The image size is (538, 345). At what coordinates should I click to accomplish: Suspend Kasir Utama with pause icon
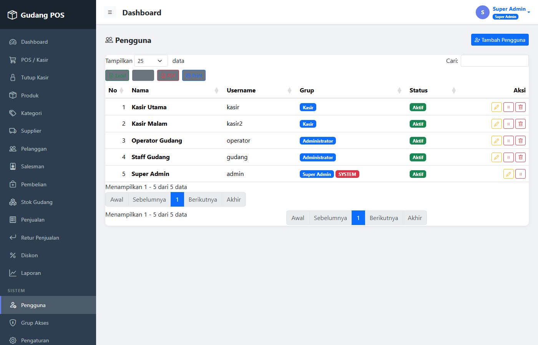coord(508,107)
